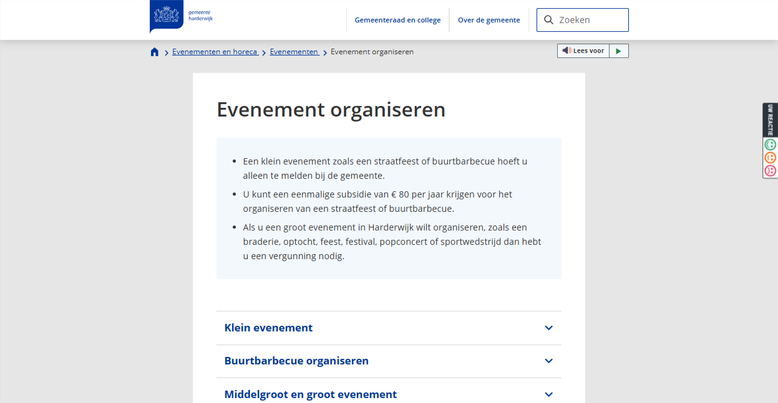Click the green happy smiley reaction
Screen dimensions: 778x403
click(771, 145)
